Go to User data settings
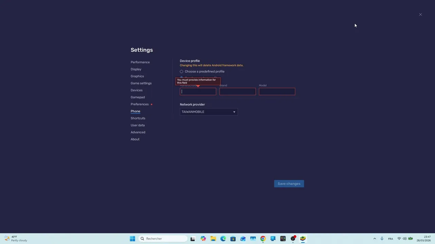 coord(138,125)
